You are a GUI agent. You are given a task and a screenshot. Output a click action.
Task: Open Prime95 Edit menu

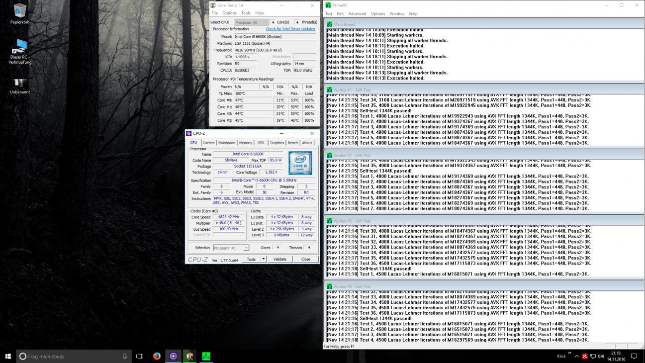pyautogui.click(x=340, y=13)
